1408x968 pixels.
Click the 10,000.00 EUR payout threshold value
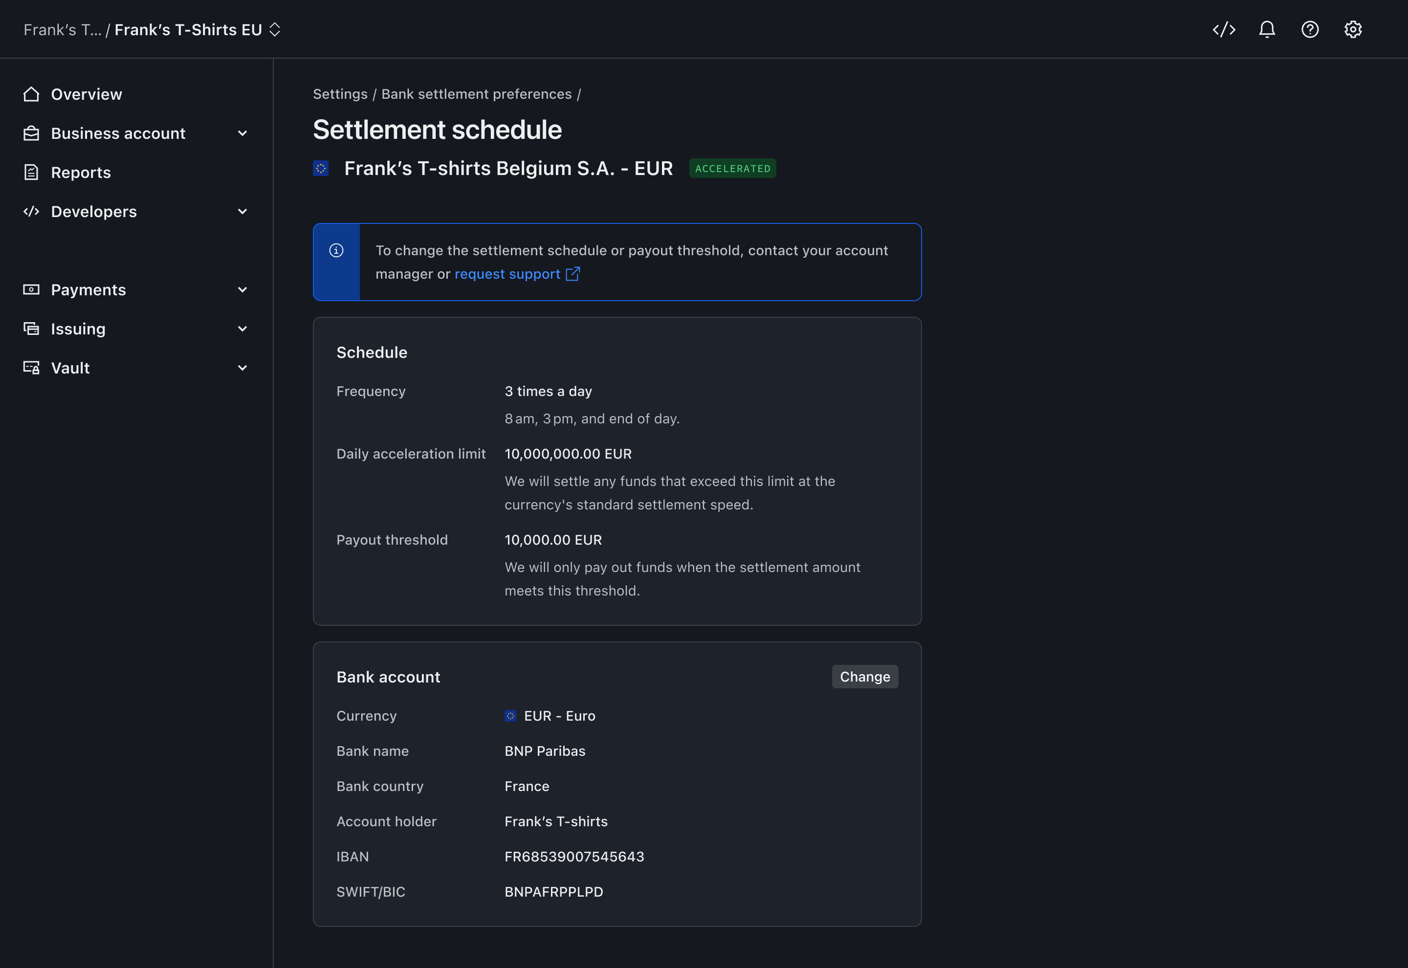[x=553, y=540]
